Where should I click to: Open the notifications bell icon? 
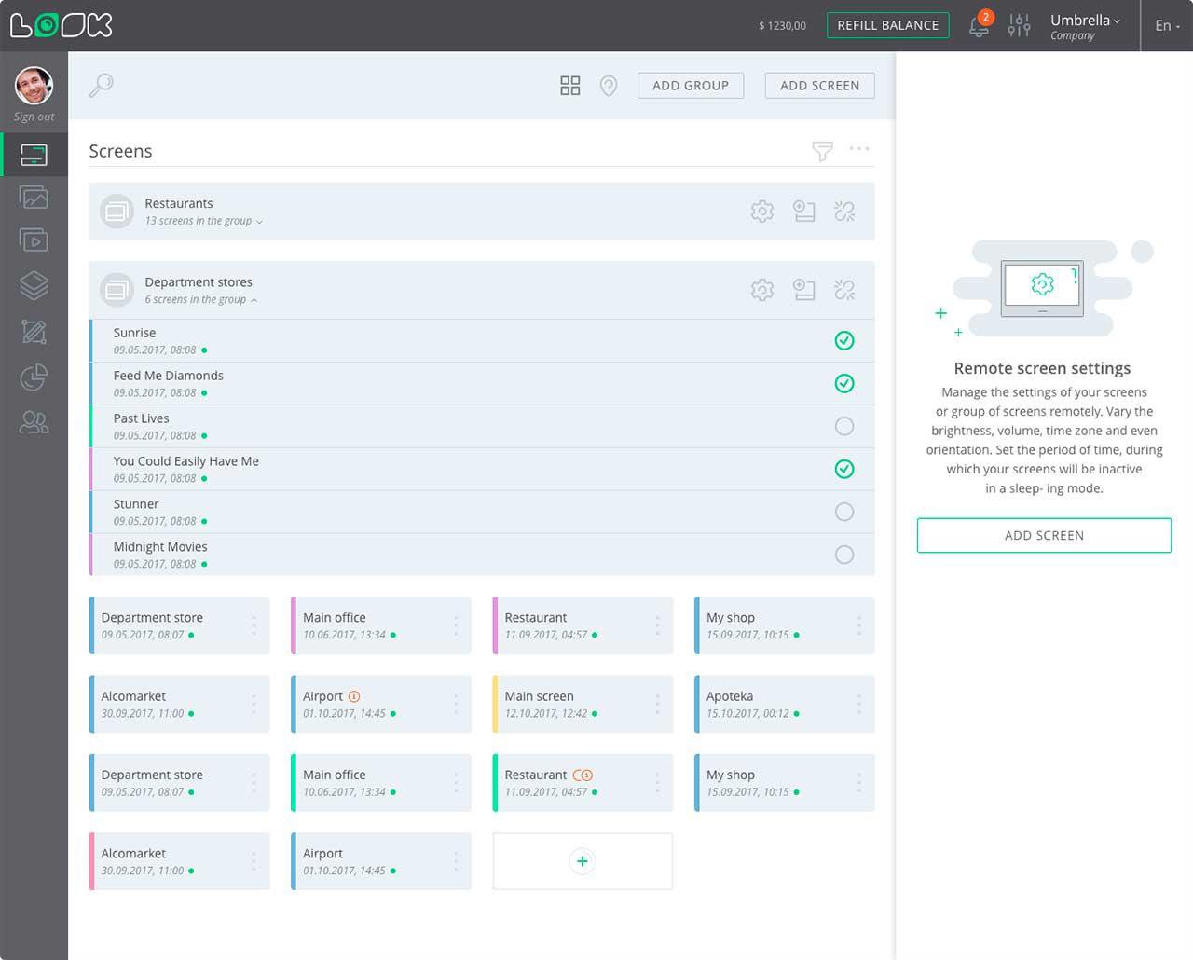coord(979,25)
